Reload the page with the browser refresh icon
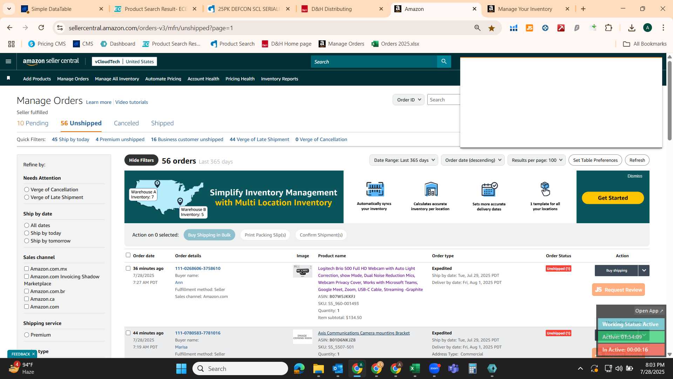This screenshot has width=673, height=379. coord(41,28)
